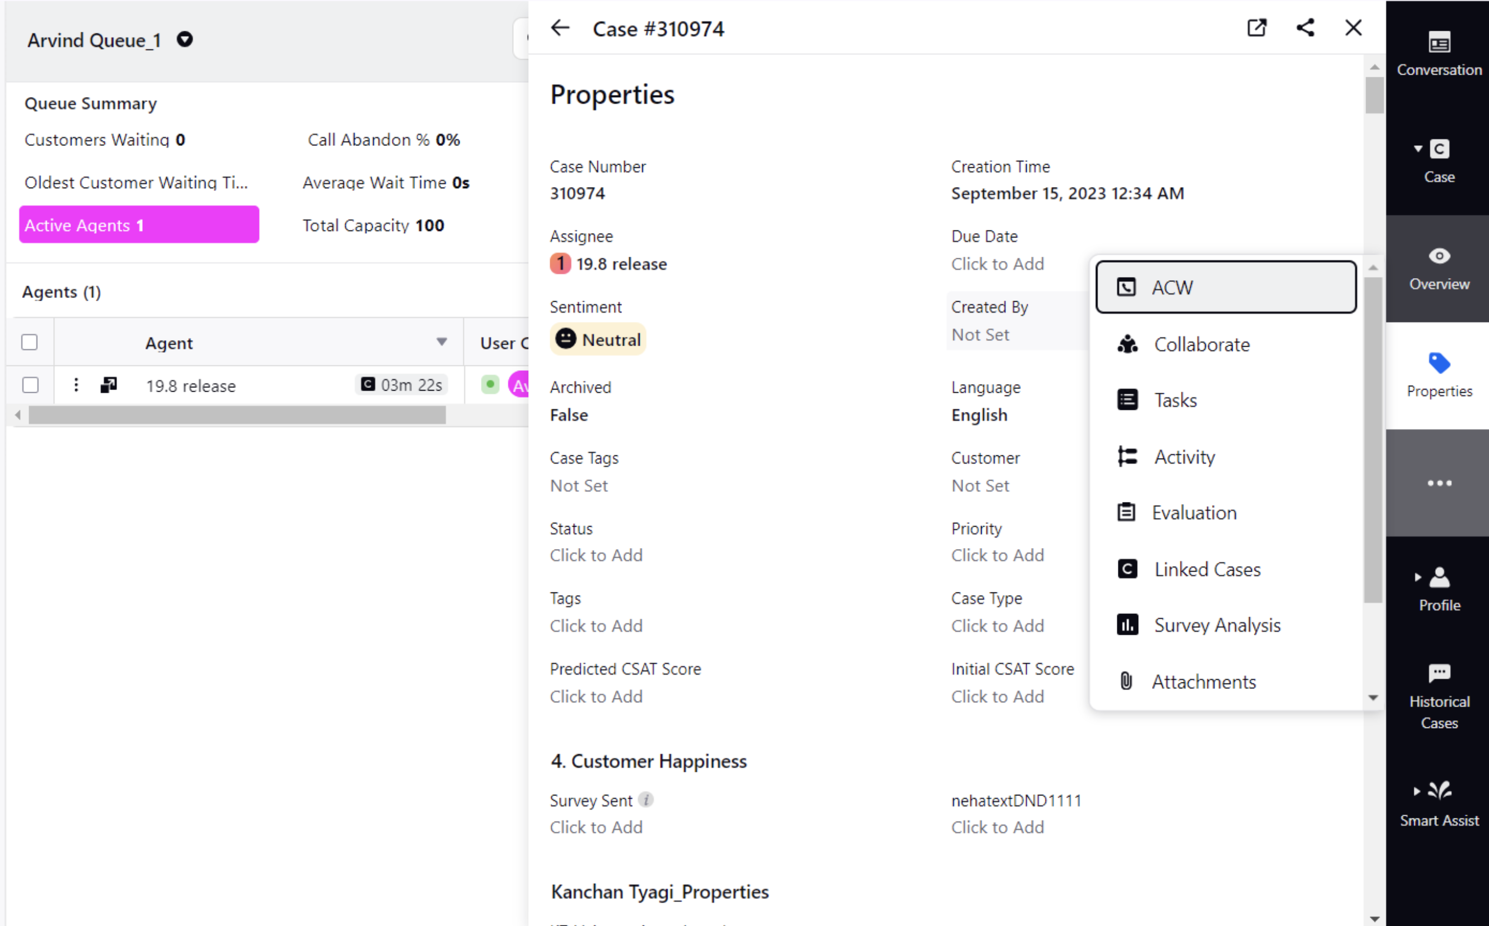Click the 03m 22s case timer badge

[402, 385]
